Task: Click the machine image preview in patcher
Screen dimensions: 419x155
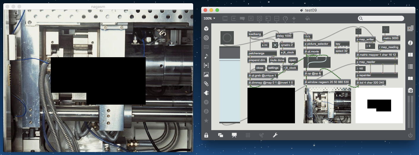Action: pyautogui.click(x=327, y=105)
